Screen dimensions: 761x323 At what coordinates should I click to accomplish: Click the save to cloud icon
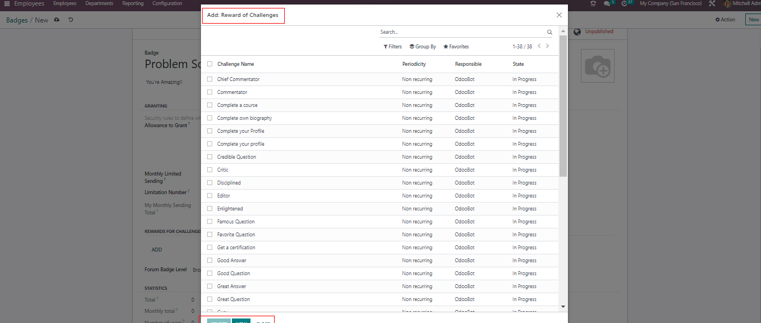point(57,20)
